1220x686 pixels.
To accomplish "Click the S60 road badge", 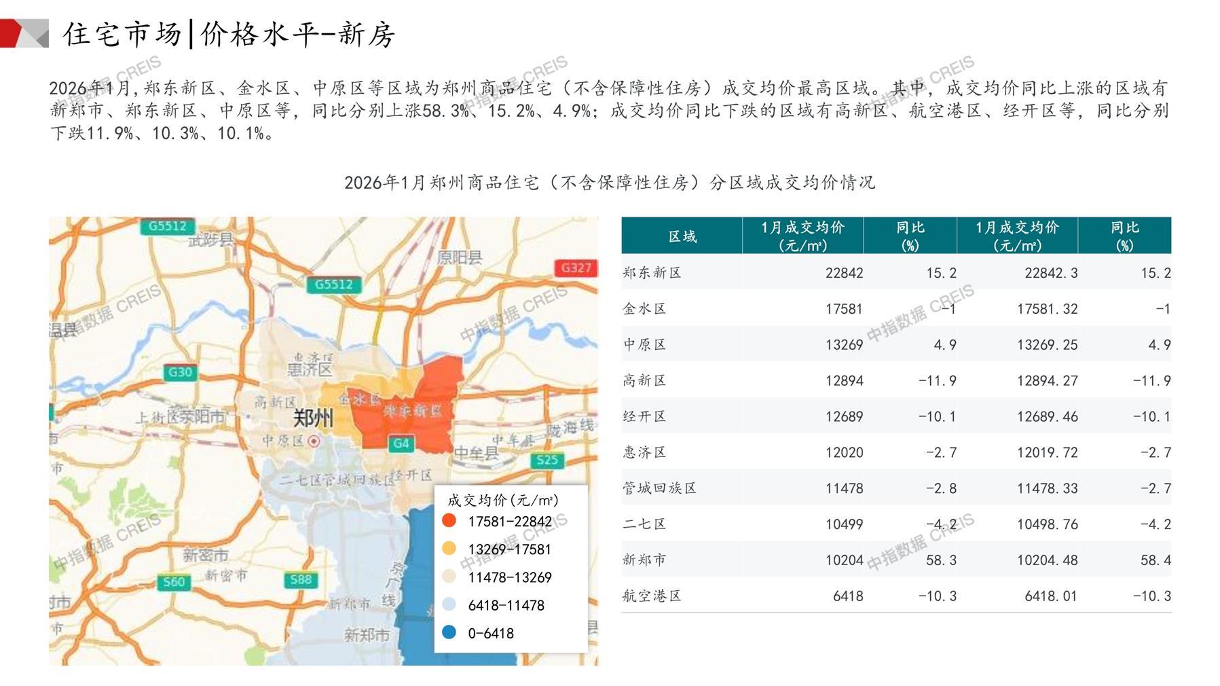I will pyautogui.click(x=174, y=581).
